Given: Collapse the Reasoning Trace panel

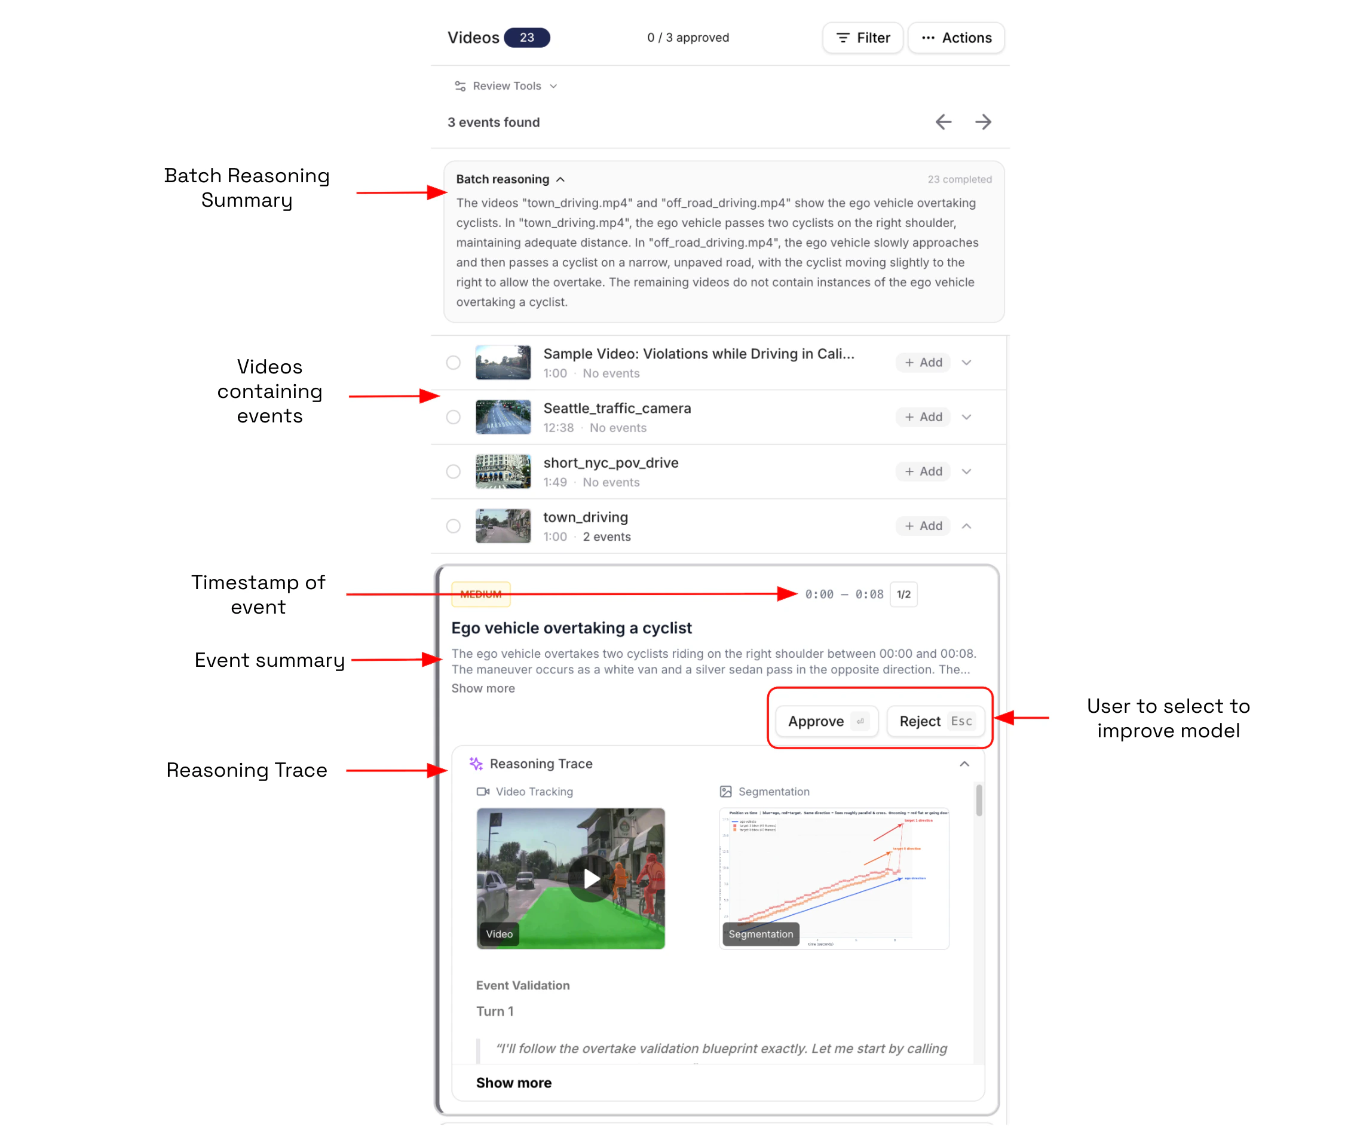Looking at the screenshot, I should pyautogui.click(x=964, y=764).
